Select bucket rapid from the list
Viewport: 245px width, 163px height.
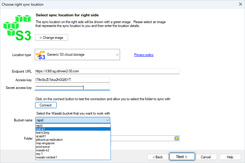click(x=73, y=126)
